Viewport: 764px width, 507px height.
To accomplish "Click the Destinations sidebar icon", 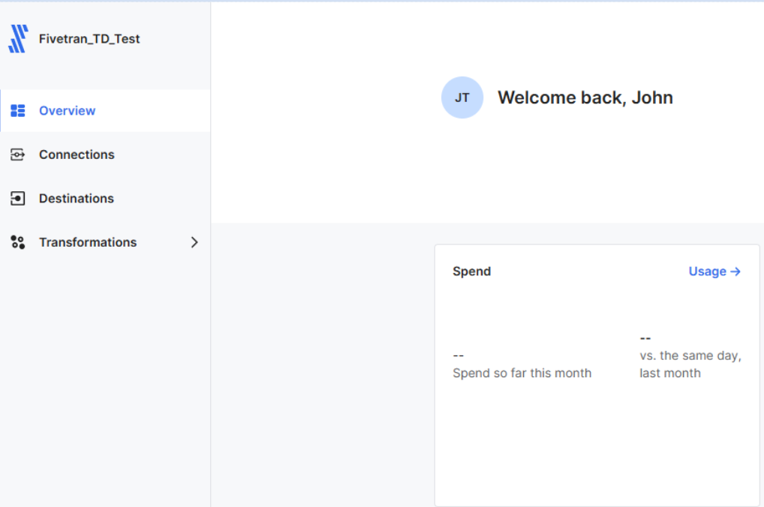I will pos(18,199).
